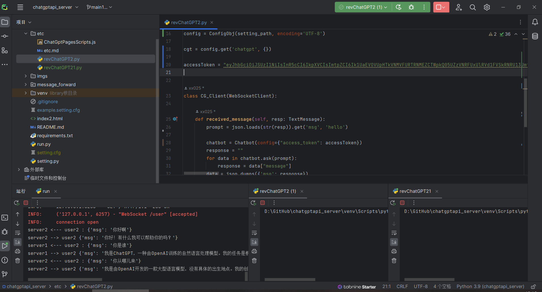Rerun the run process in the Run panel
Viewport: 542px width, 292px height.
click(x=17, y=203)
